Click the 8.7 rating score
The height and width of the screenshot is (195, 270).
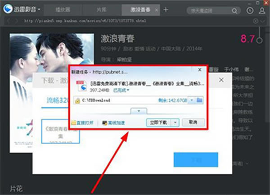[247, 39]
